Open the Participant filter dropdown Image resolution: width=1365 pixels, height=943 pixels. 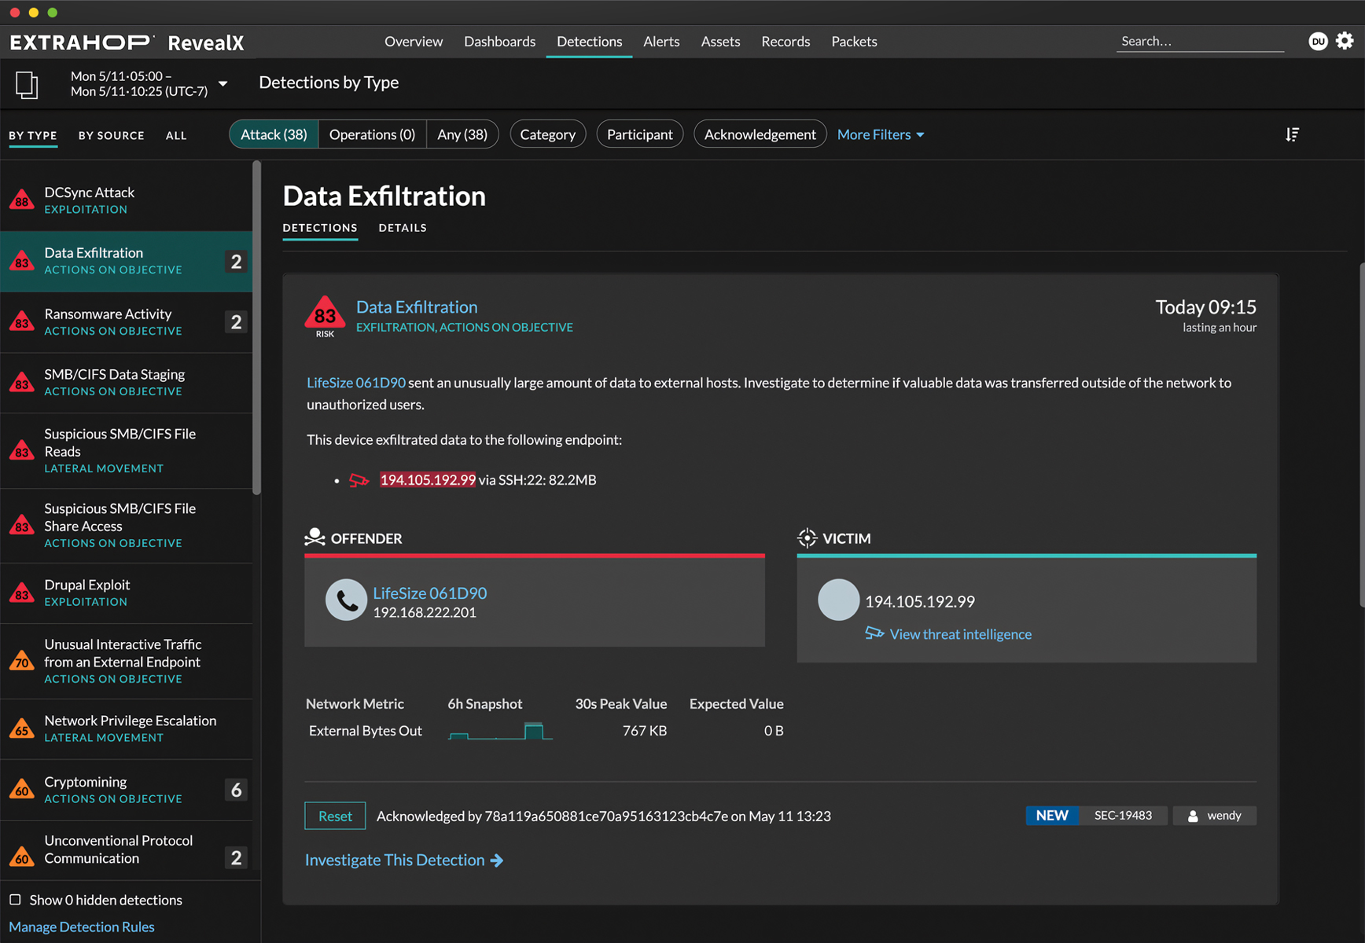pos(640,134)
